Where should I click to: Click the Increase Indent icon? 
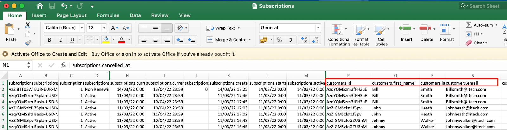(x=191, y=40)
